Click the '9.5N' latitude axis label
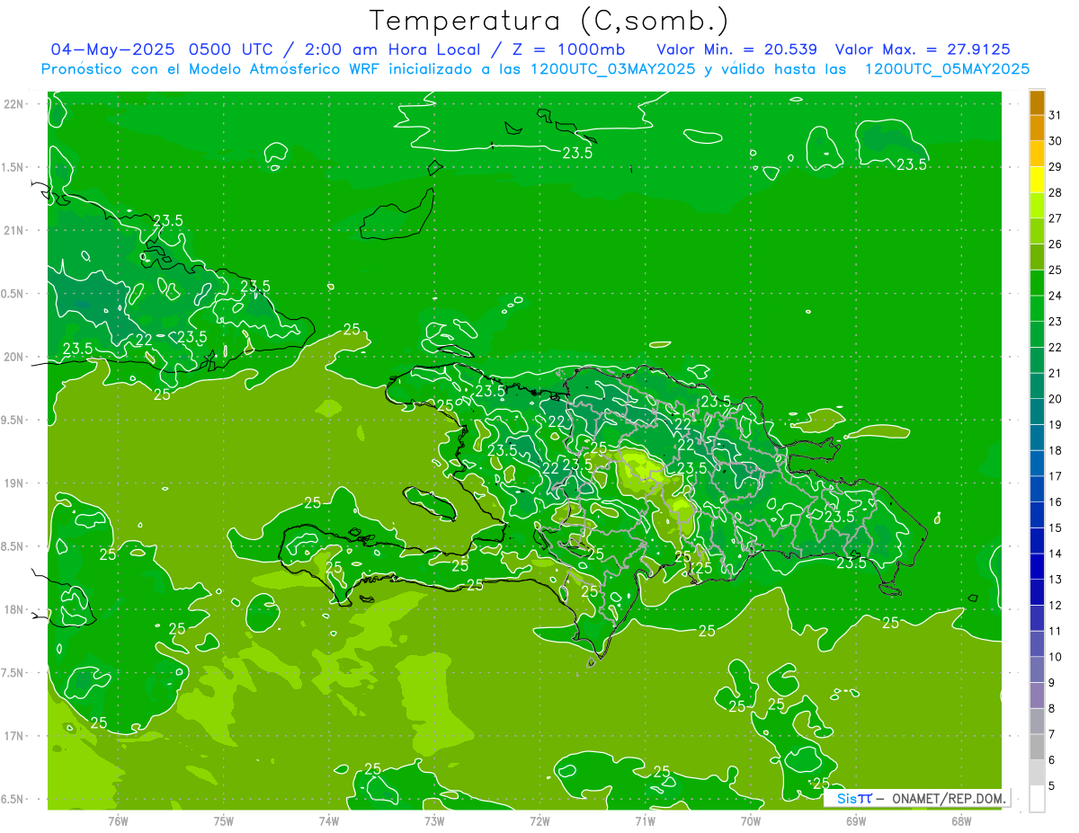The height and width of the screenshot is (833, 1079). 13,421
